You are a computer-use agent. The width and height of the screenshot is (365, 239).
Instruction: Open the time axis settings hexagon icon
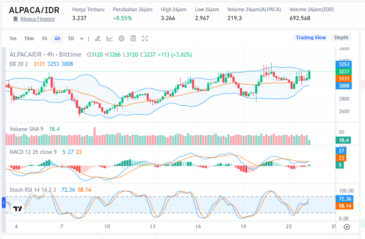347,227
